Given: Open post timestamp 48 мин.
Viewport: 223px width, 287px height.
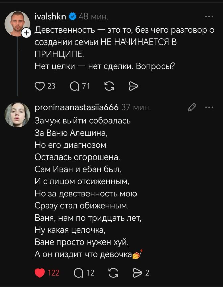Looking at the screenshot, I should coord(94,17).
